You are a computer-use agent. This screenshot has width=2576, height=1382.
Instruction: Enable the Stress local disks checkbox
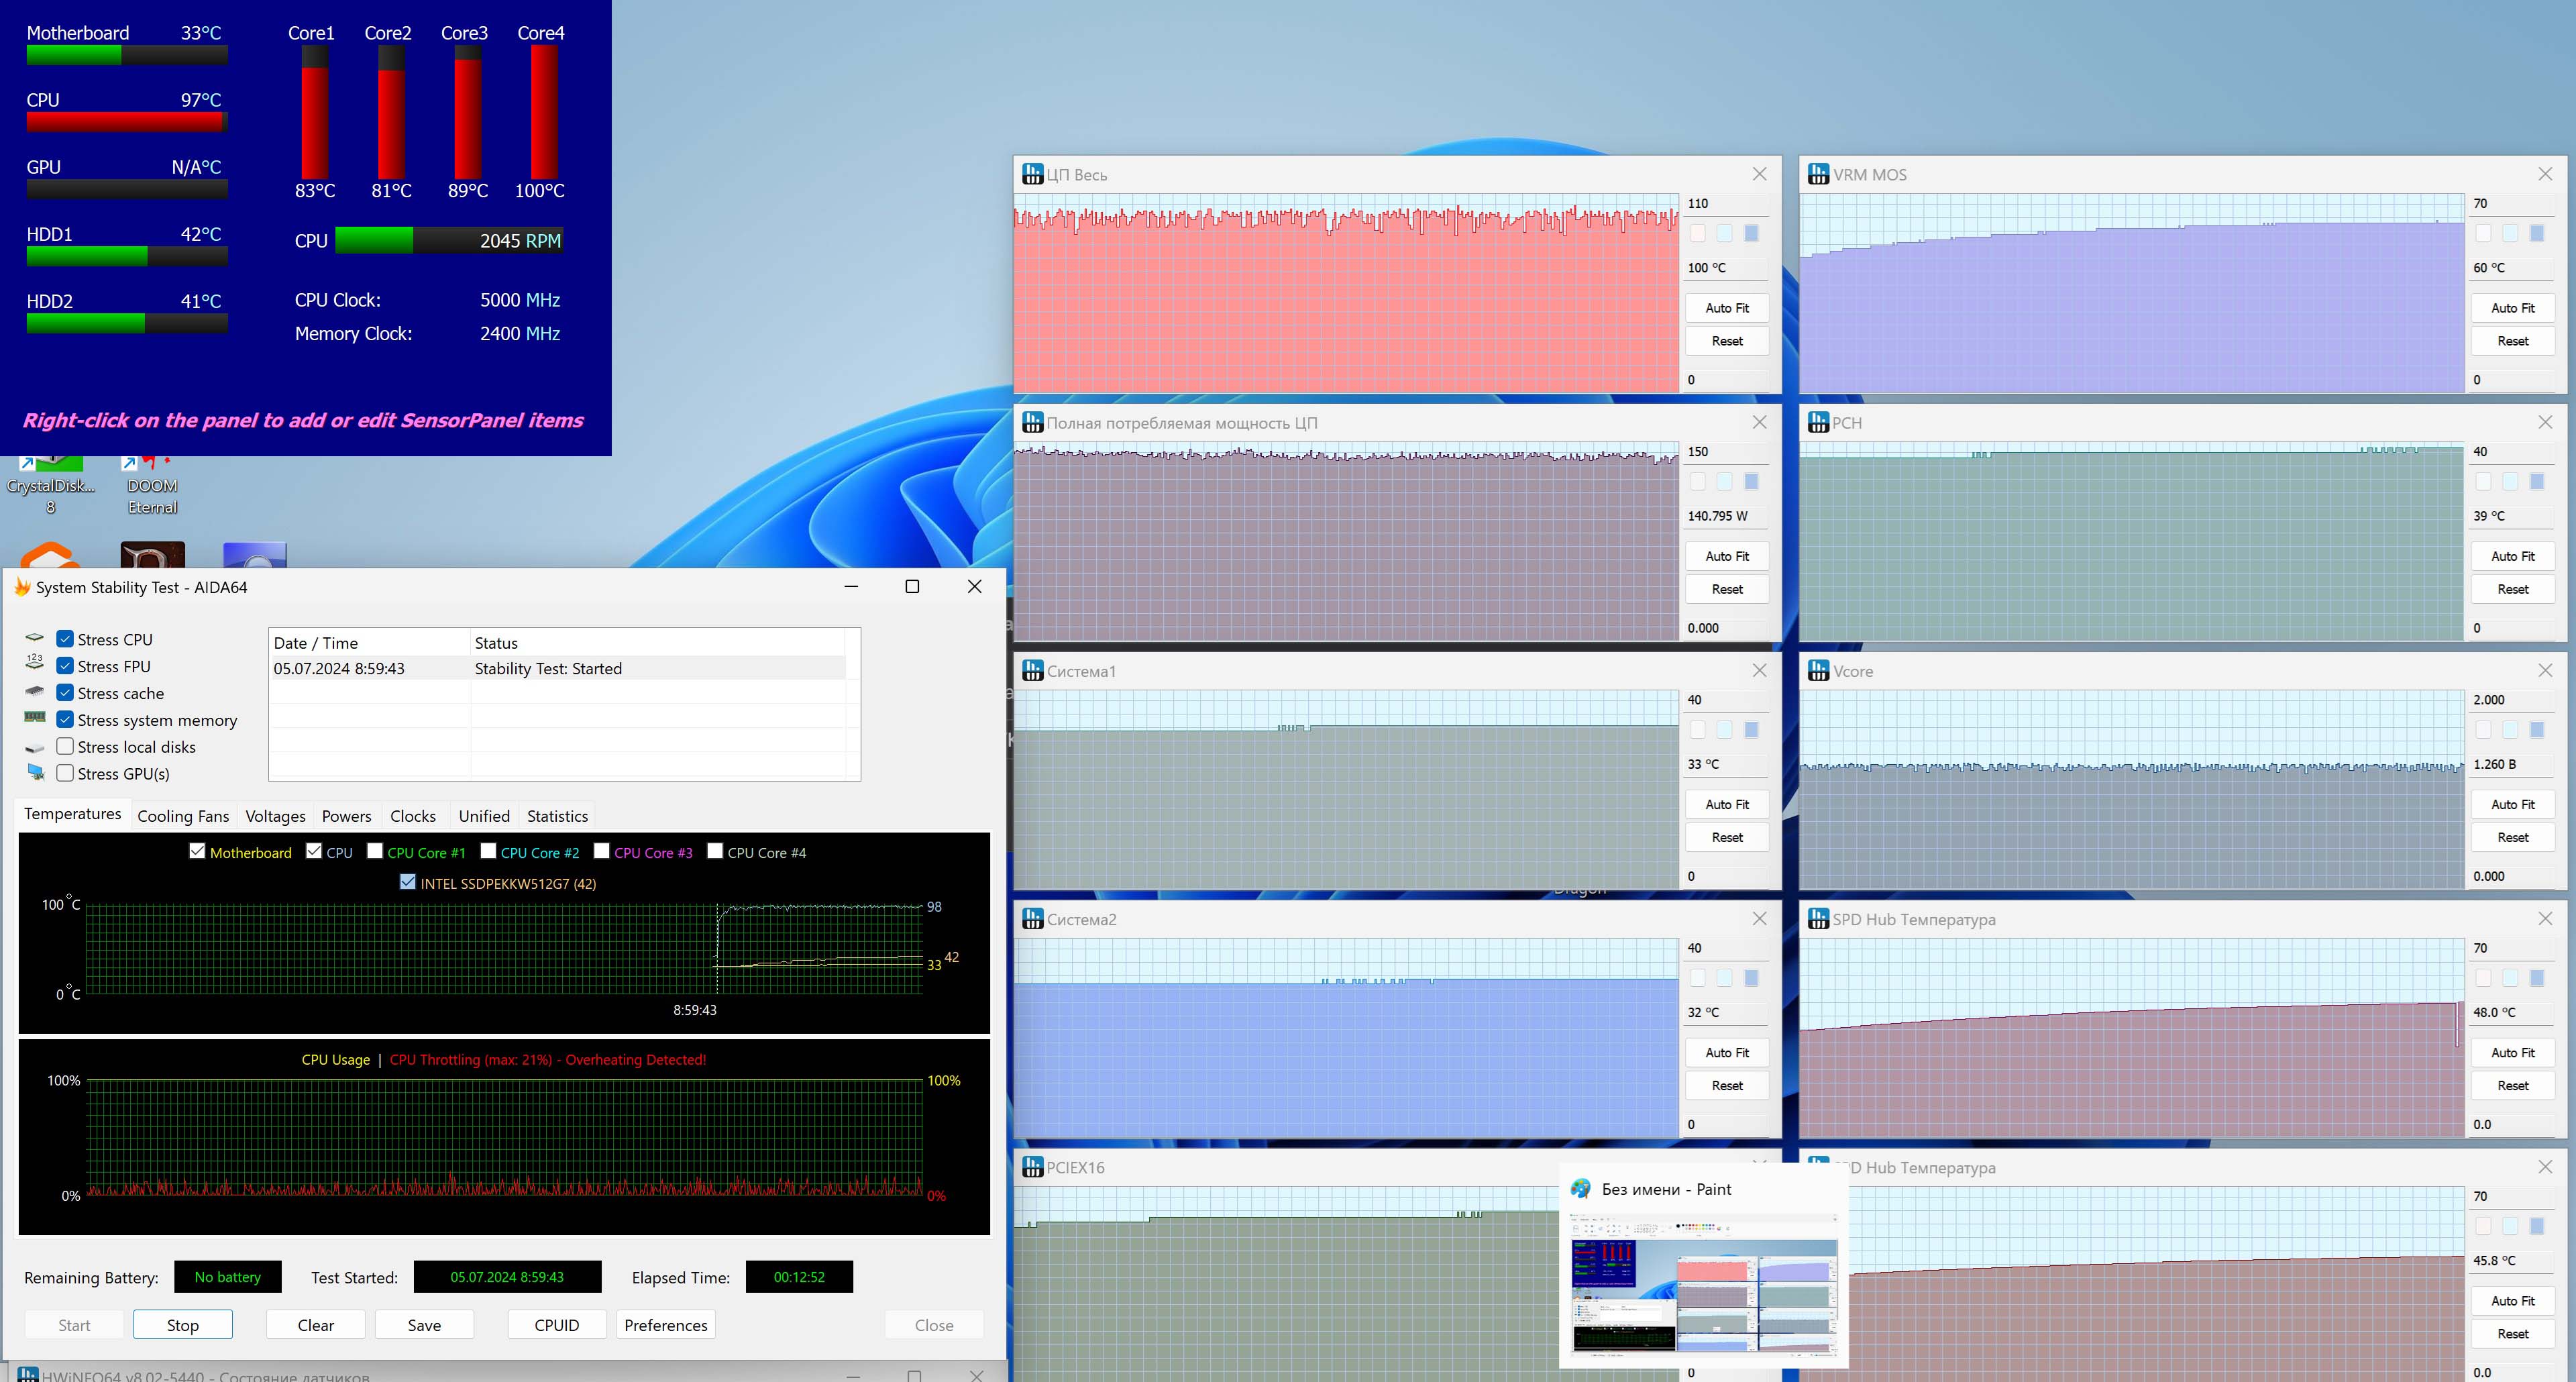[x=65, y=746]
